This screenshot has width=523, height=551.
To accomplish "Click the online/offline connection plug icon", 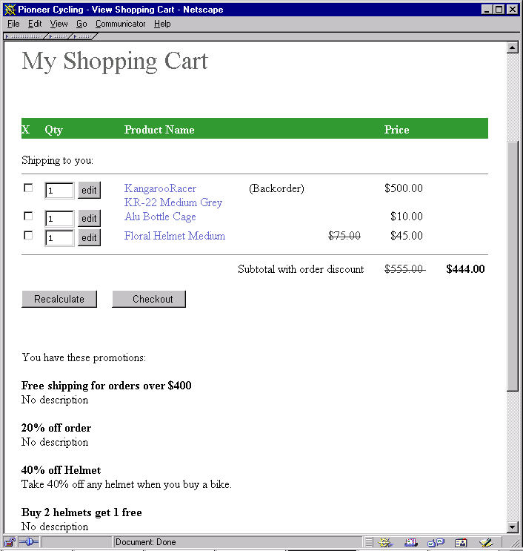I will [x=29, y=542].
